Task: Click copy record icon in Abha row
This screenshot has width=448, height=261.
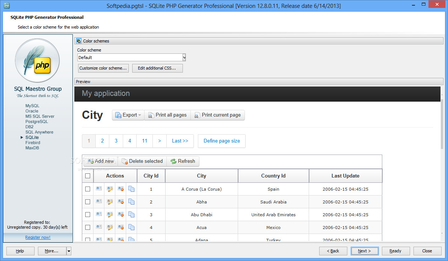Action: click(x=131, y=202)
